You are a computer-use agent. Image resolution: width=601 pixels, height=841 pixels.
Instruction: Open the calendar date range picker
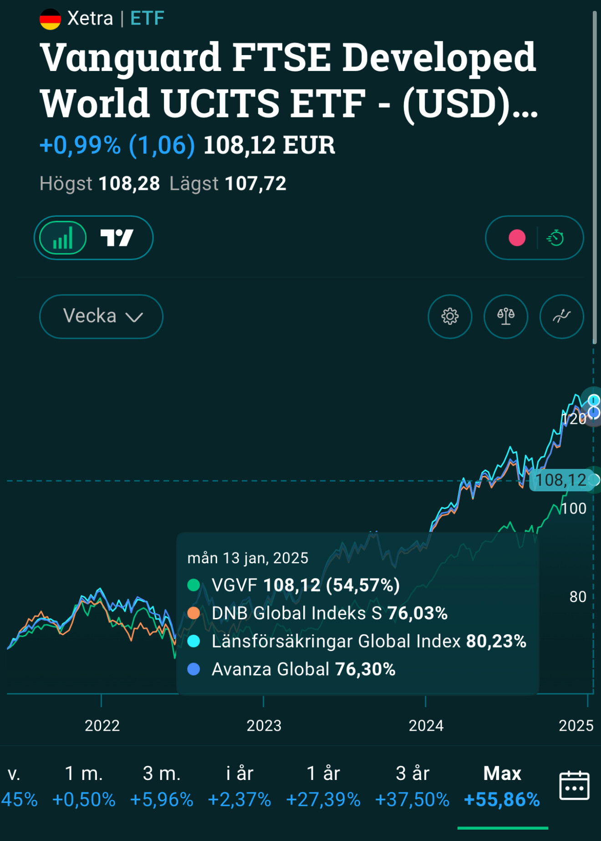pos(574,785)
